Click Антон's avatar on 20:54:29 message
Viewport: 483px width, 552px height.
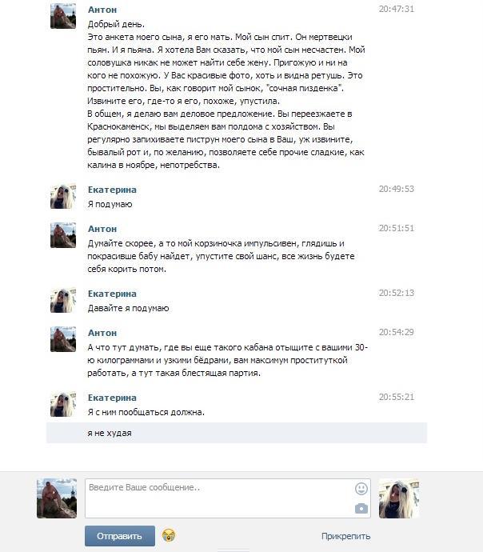(63, 339)
